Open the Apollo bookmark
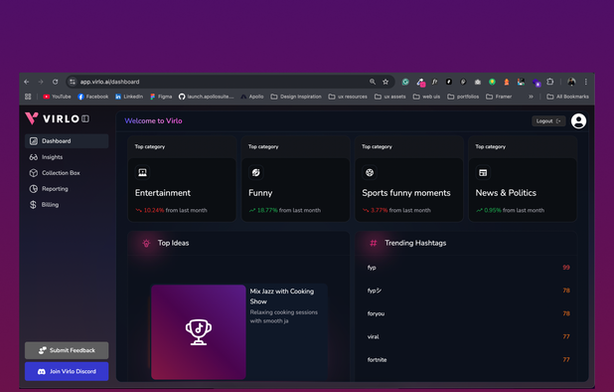This screenshot has width=614, height=392. 252,97
